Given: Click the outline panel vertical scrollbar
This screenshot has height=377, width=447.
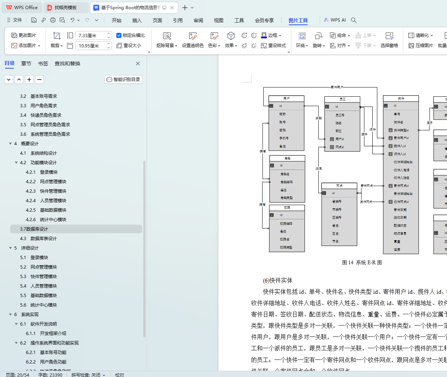Looking at the screenshot, I should pos(144,248).
